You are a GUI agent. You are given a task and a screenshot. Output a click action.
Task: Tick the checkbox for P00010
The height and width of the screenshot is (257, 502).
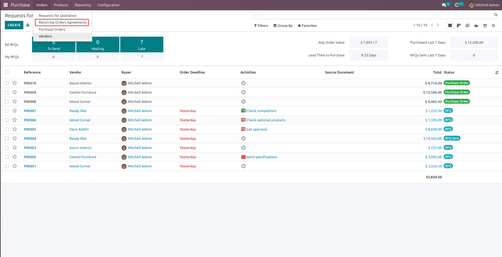[x=7, y=83]
